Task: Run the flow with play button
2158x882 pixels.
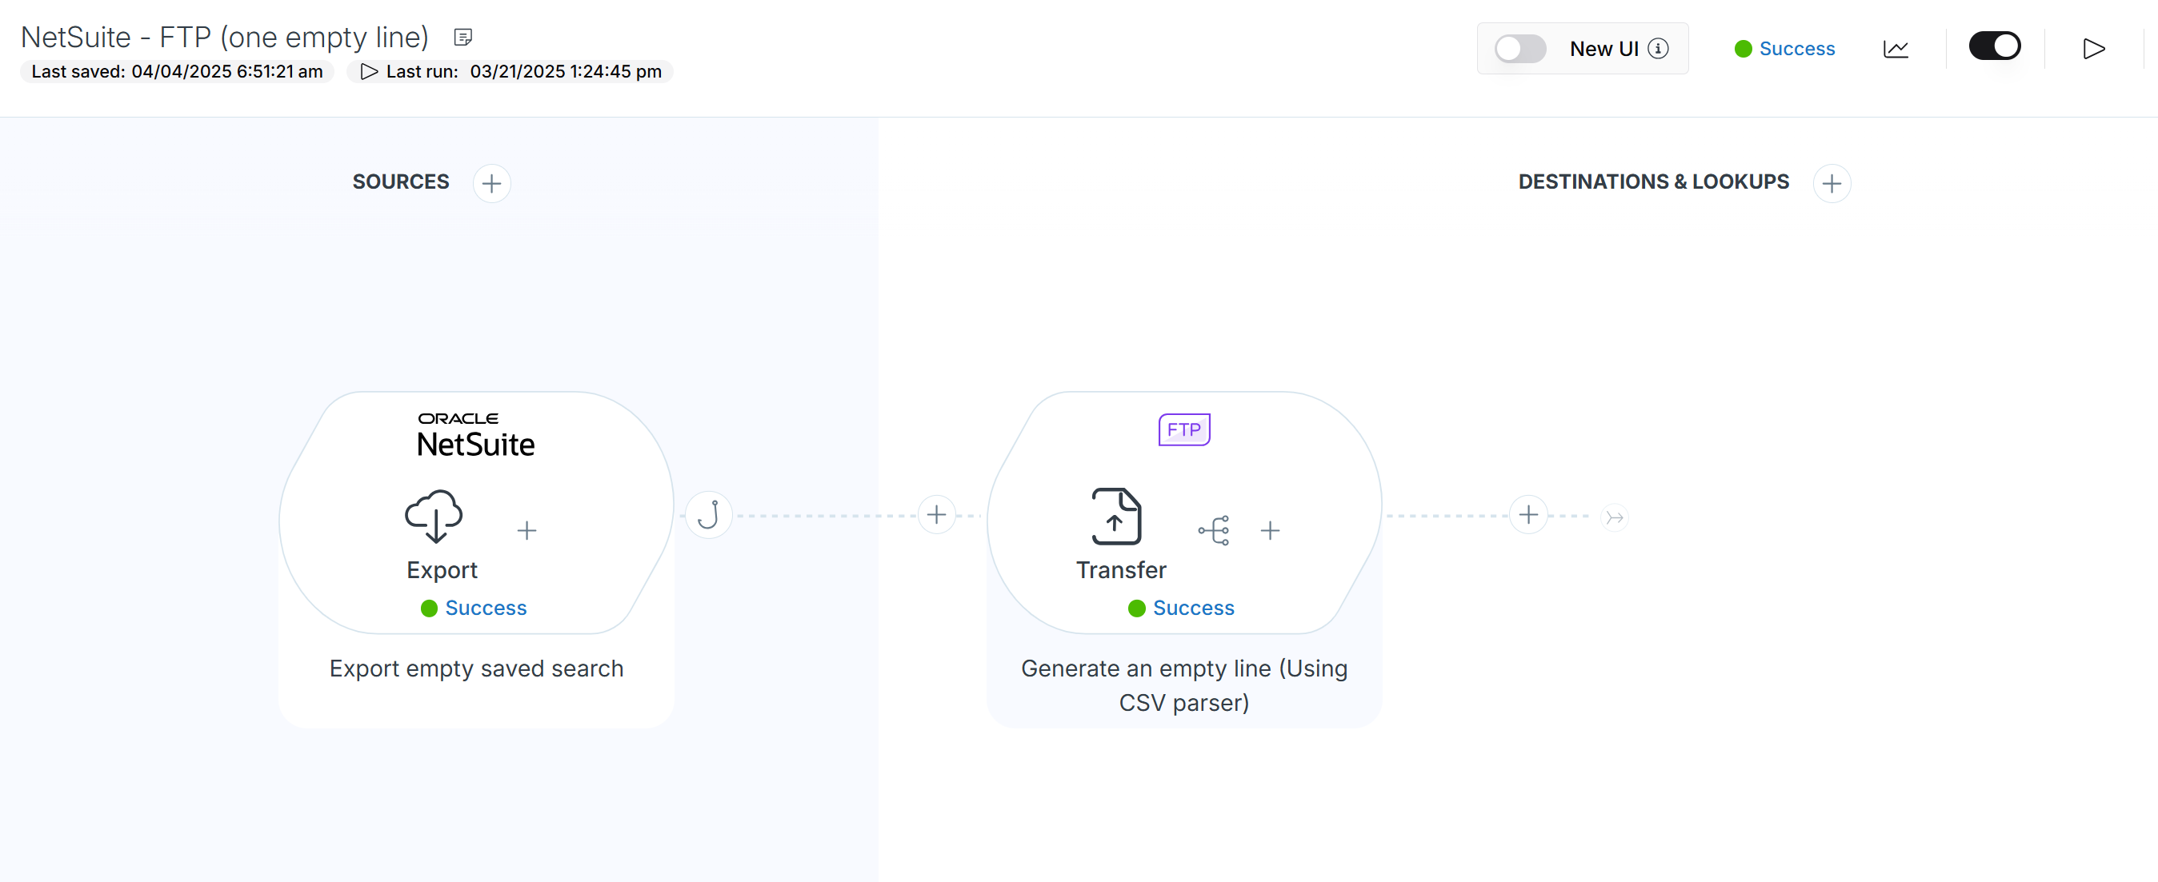Action: click(x=2092, y=49)
